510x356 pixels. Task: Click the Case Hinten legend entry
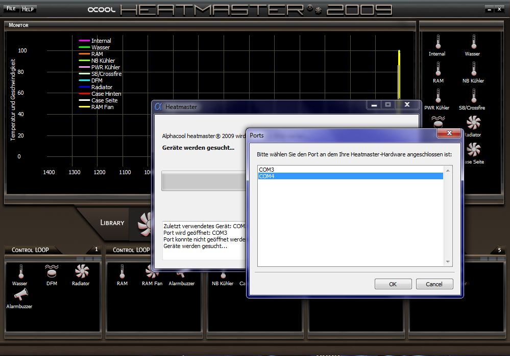point(100,94)
